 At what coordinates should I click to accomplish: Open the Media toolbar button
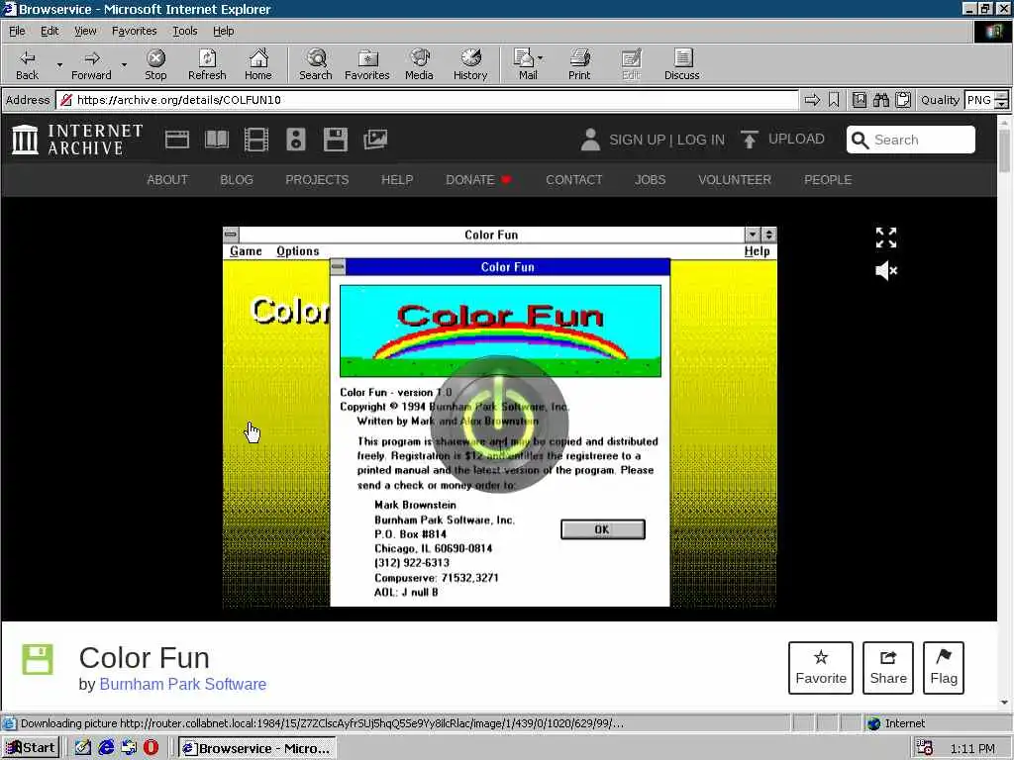pyautogui.click(x=419, y=64)
